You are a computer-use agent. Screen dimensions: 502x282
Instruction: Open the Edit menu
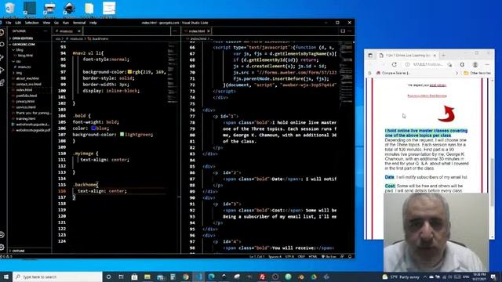click(x=18, y=23)
